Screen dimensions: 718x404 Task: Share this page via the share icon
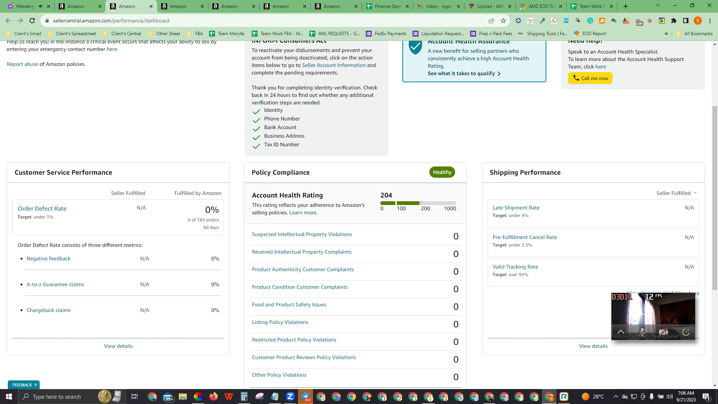pos(491,21)
